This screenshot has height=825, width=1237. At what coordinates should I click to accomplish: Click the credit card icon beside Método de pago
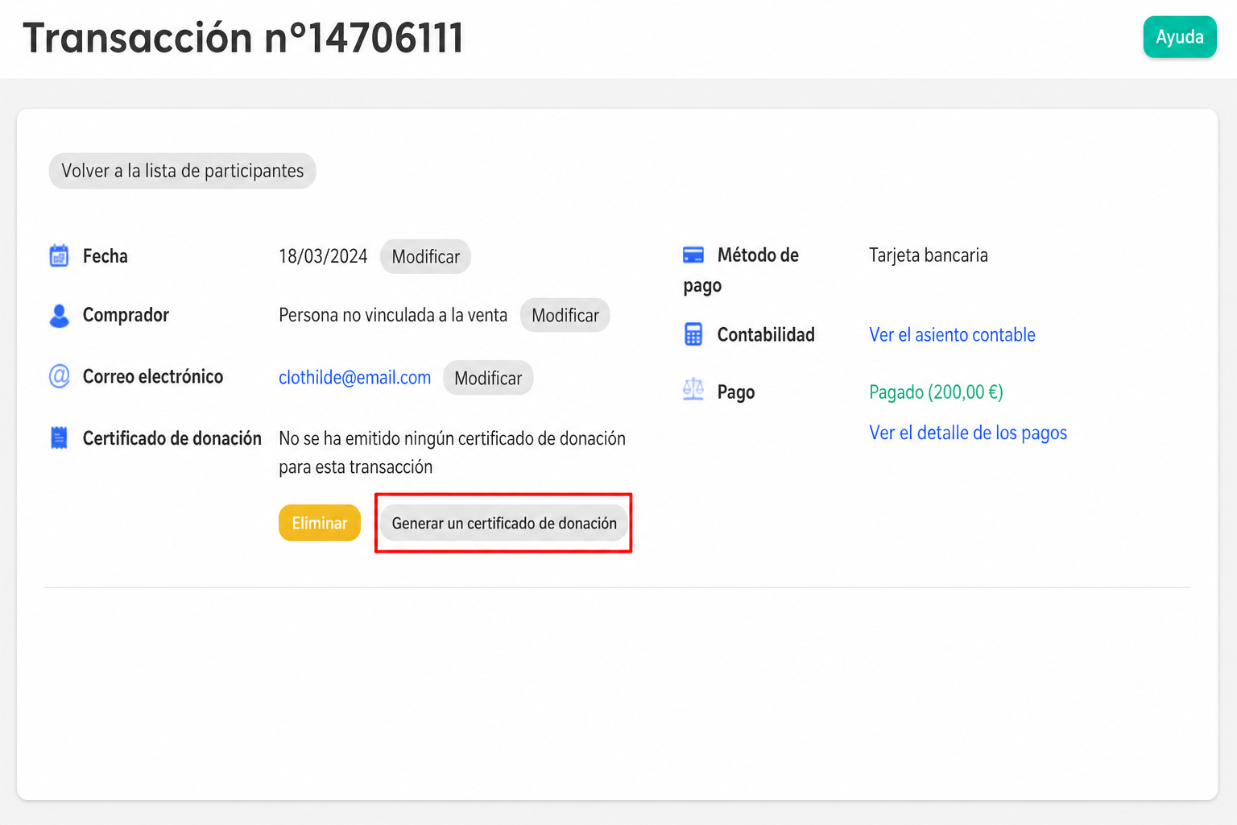coord(693,255)
